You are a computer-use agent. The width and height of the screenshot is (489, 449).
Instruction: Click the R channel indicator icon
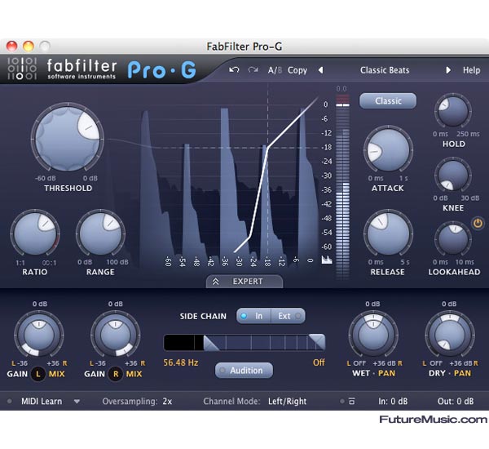(x=116, y=374)
